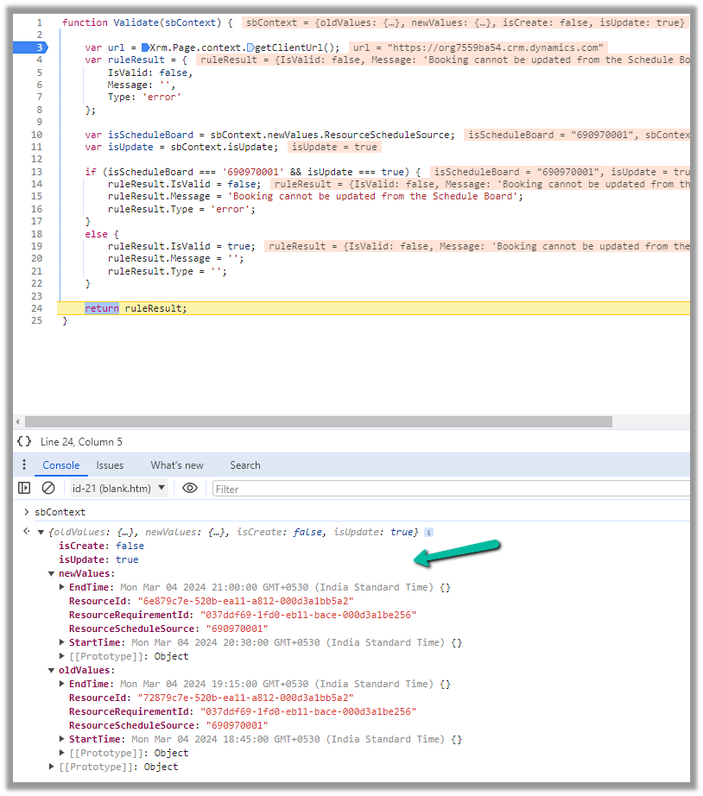Image resolution: width=703 pixels, height=796 pixels.
Task: Click the step marker before Xrm.Page
Action: click(145, 47)
